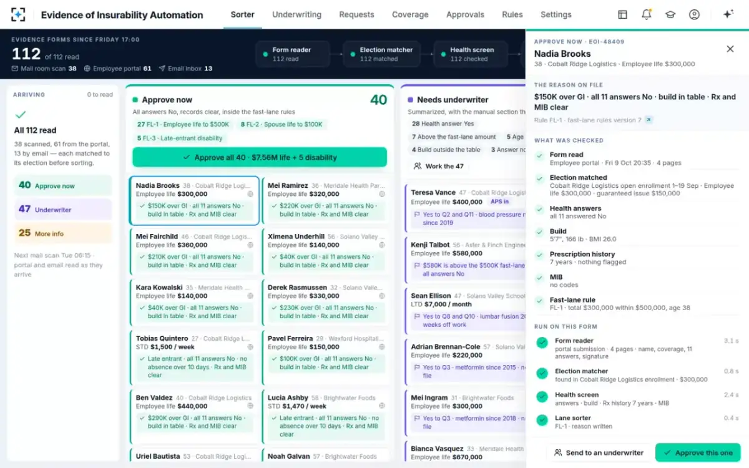Open the Mei Ingram card

click(x=465, y=414)
